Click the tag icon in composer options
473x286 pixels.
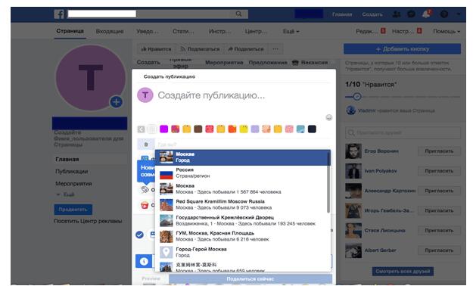(x=145, y=189)
